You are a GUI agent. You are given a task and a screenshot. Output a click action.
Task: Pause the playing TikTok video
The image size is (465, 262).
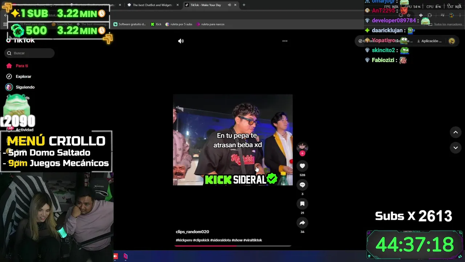[x=232, y=140]
